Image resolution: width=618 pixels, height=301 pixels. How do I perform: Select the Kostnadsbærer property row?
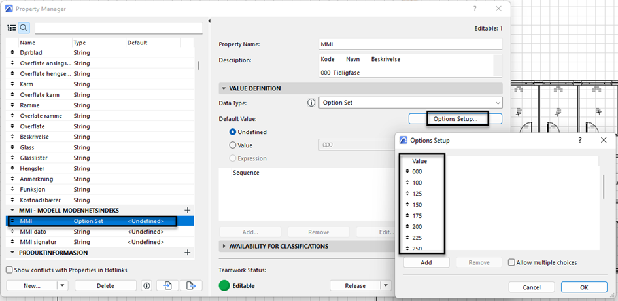[x=101, y=200]
